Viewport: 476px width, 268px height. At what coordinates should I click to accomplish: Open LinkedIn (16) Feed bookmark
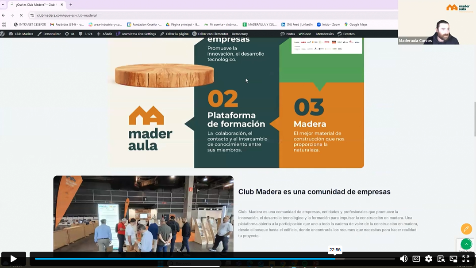click(x=297, y=25)
